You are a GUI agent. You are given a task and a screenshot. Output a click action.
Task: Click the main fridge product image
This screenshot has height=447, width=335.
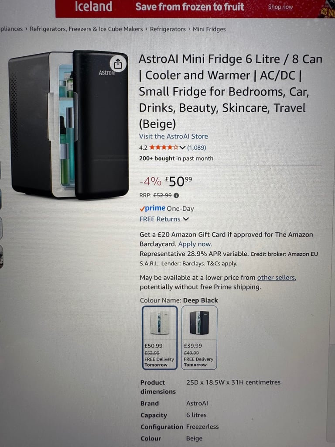[x=68, y=124]
